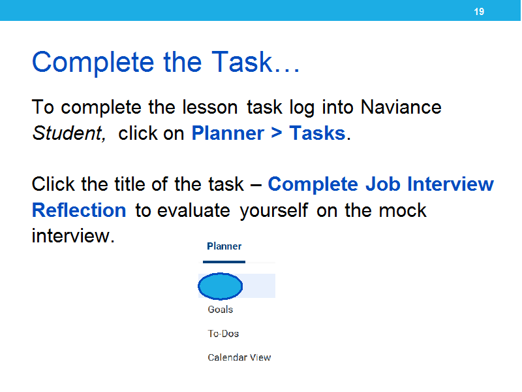Click the "Complete Job Interview" blue text
Image resolution: width=522 pixels, height=392 pixels.
tap(380, 184)
